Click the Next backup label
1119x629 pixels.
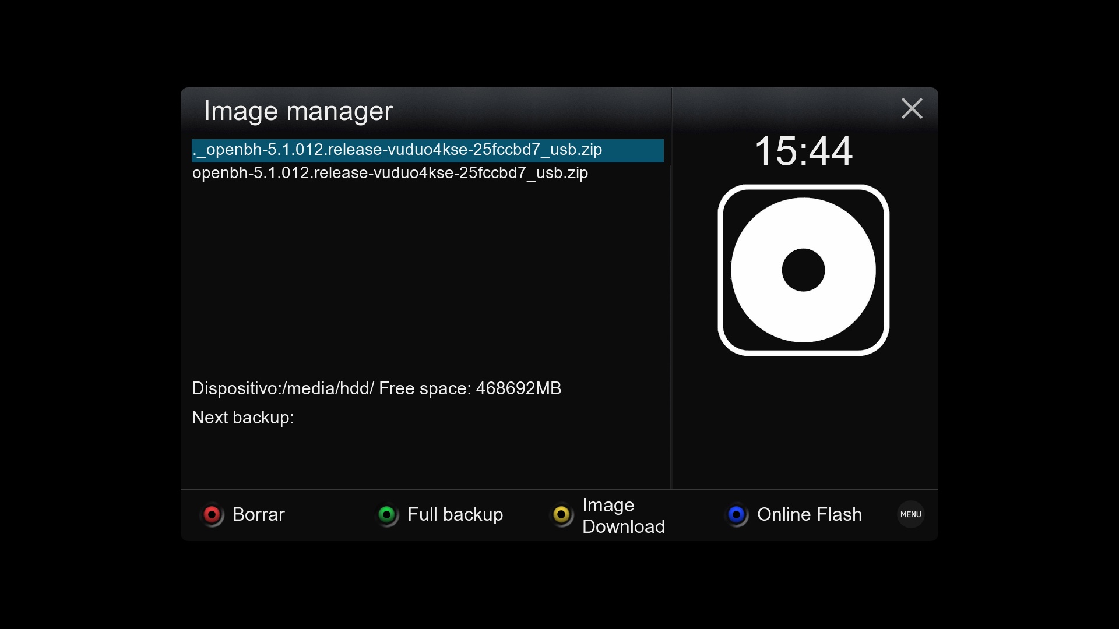pos(242,418)
